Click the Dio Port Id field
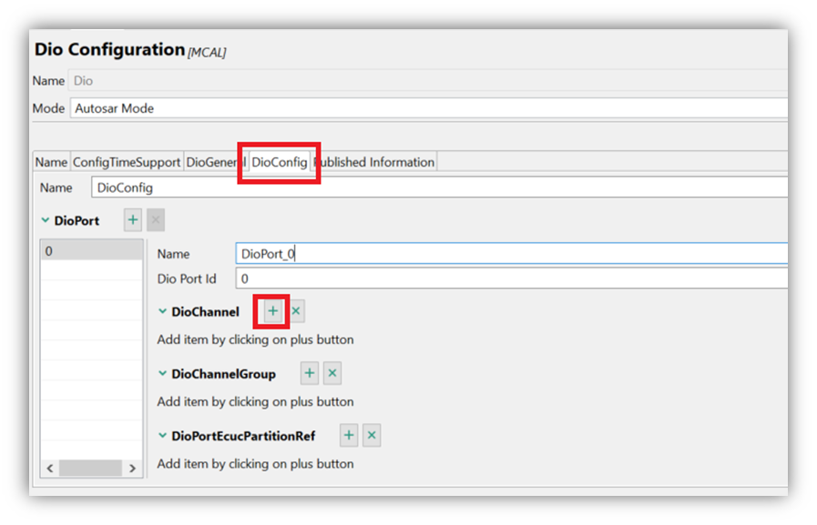This screenshot has height=525, width=817. click(x=510, y=278)
